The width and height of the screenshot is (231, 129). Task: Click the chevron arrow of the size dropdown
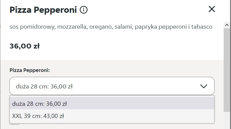point(204,86)
